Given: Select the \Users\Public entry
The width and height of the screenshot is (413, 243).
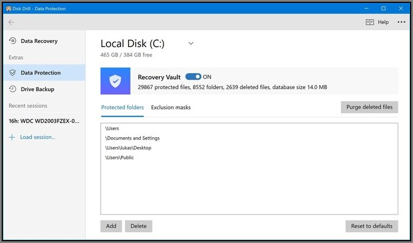Looking at the screenshot, I should (119, 158).
